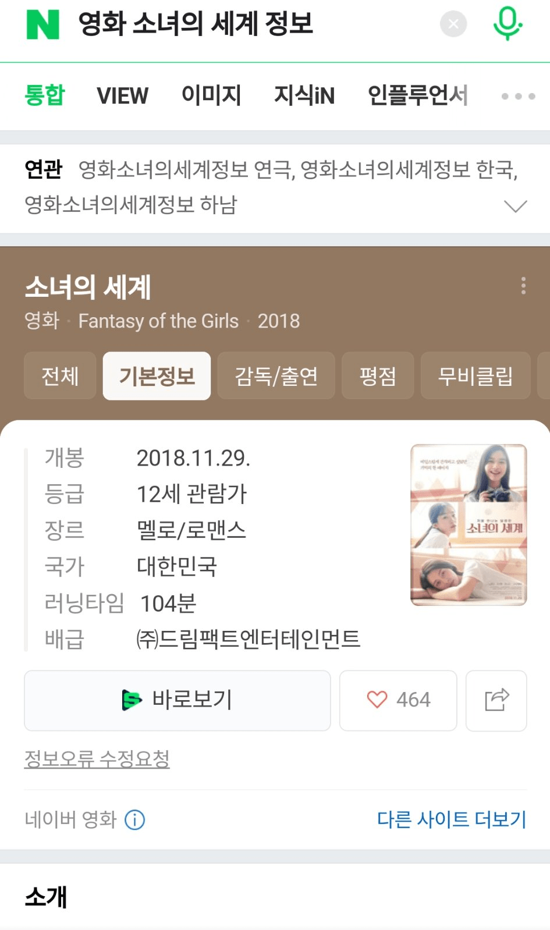This screenshot has height=930, width=550.
Task: Like the movie with heart 464
Action: 398,700
